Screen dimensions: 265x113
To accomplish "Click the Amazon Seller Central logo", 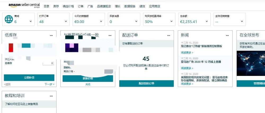I will (x=24, y=5).
